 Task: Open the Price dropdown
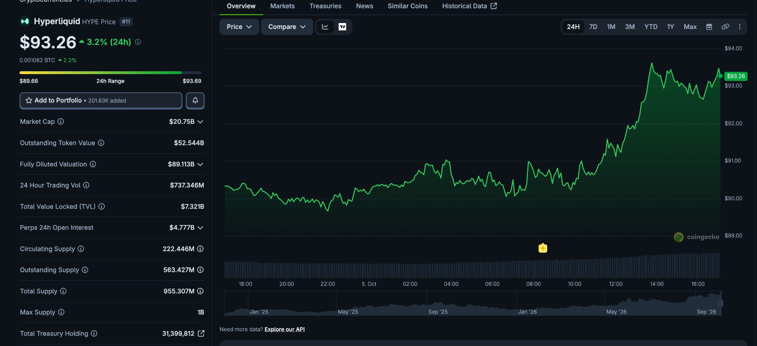(x=239, y=27)
